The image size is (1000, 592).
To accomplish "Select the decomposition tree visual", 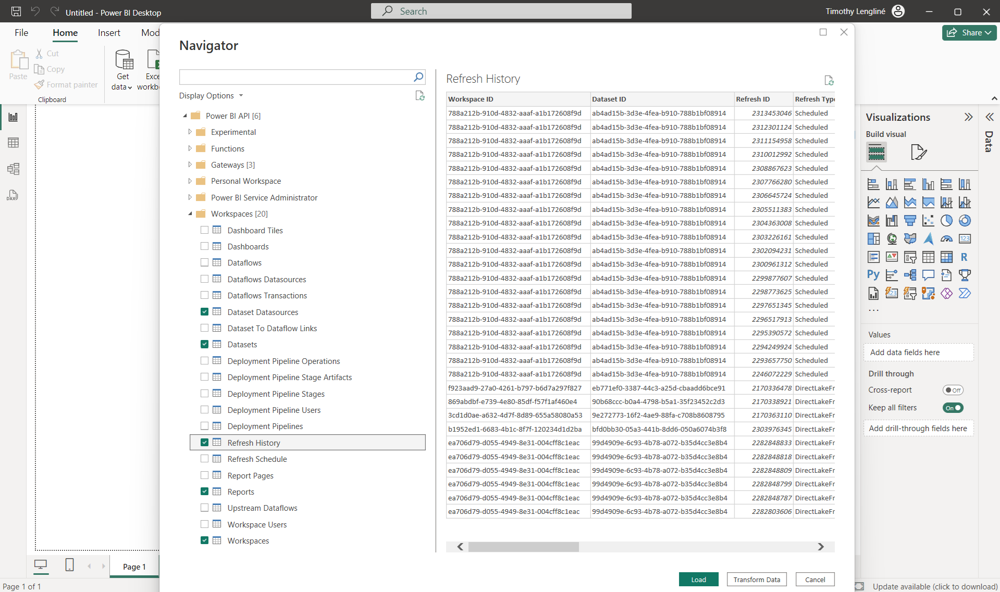I will (x=910, y=275).
